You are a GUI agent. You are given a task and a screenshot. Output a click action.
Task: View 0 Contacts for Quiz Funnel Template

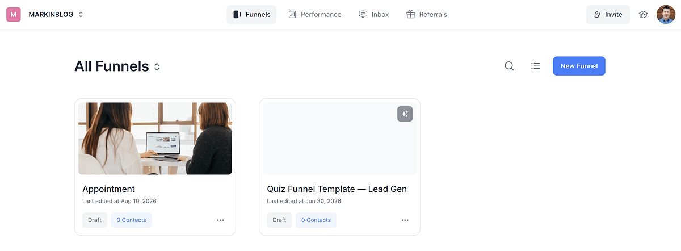[316, 220]
